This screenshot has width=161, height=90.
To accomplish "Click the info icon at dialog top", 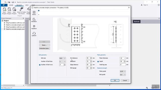I will coord(39,10).
